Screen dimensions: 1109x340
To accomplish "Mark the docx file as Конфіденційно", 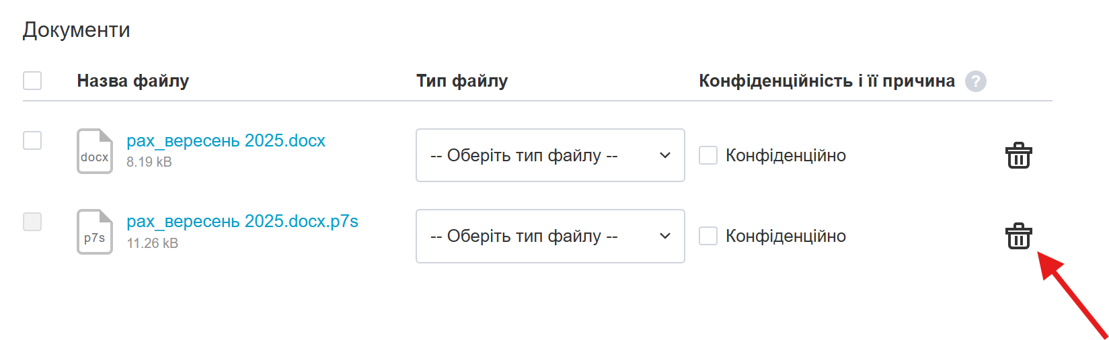I will click(x=708, y=155).
